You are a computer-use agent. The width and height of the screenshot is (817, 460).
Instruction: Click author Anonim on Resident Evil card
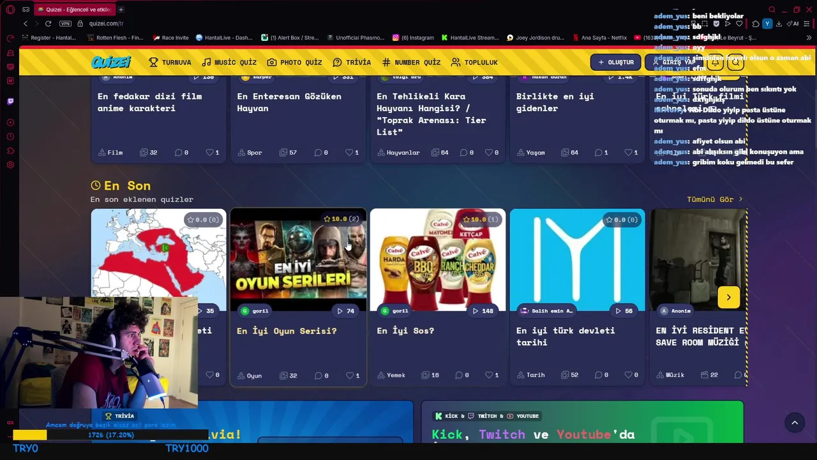(x=675, y=311)
